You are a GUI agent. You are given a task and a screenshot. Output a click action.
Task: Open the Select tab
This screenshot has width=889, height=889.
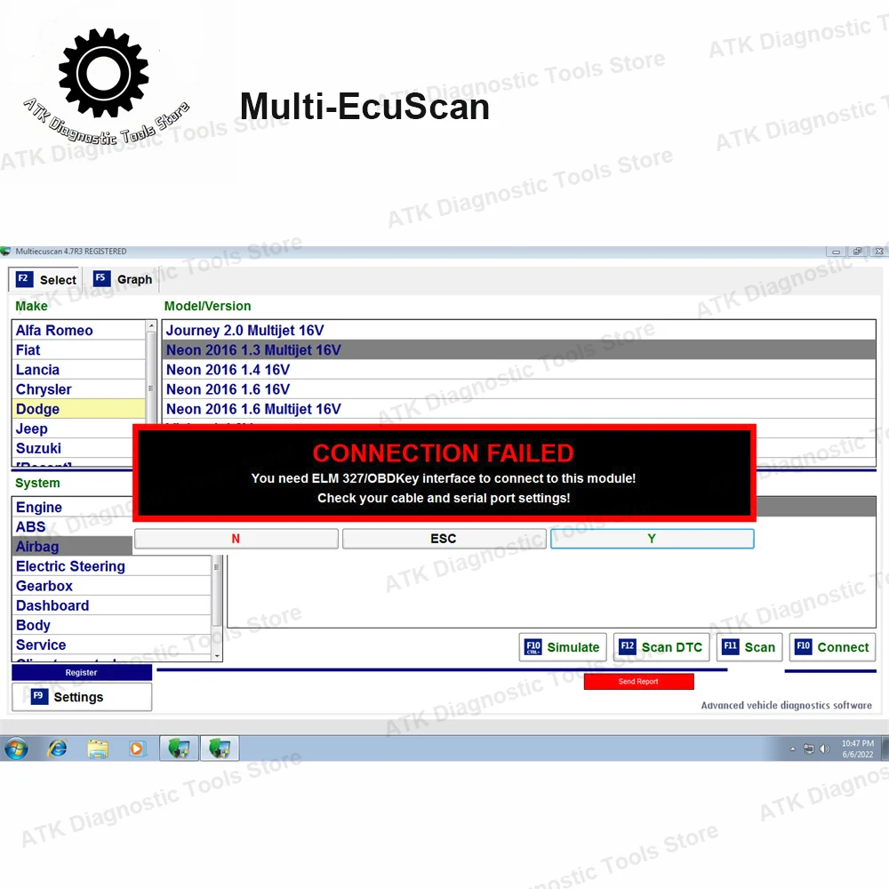45,279
